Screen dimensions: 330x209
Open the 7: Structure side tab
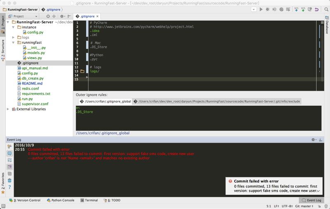[x=3, y=50]
